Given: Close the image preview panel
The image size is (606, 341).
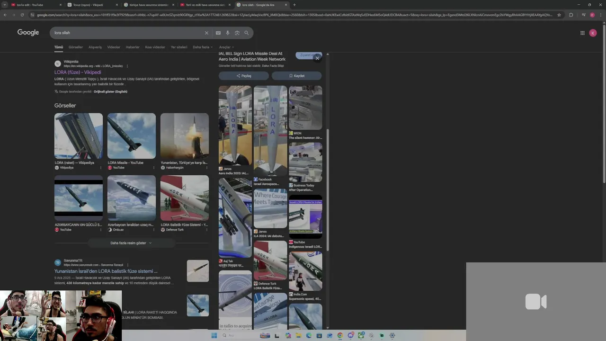Looking at the screenshot, I should click(317, 58).
